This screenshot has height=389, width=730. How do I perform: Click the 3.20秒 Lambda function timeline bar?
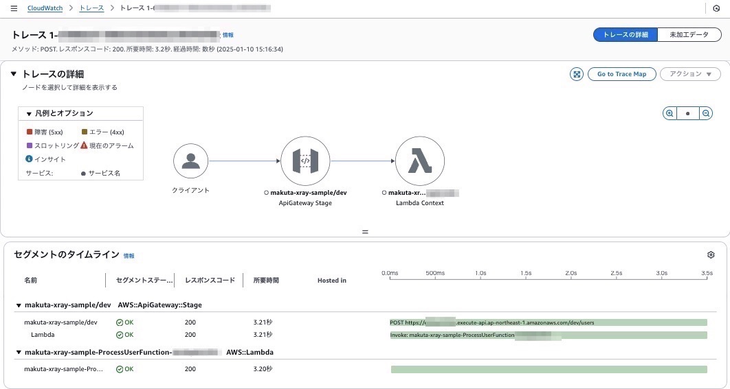549,369
